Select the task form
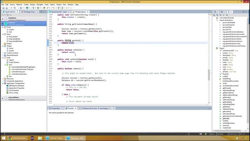This screenshot has width=250, height=141. point(11,32)
